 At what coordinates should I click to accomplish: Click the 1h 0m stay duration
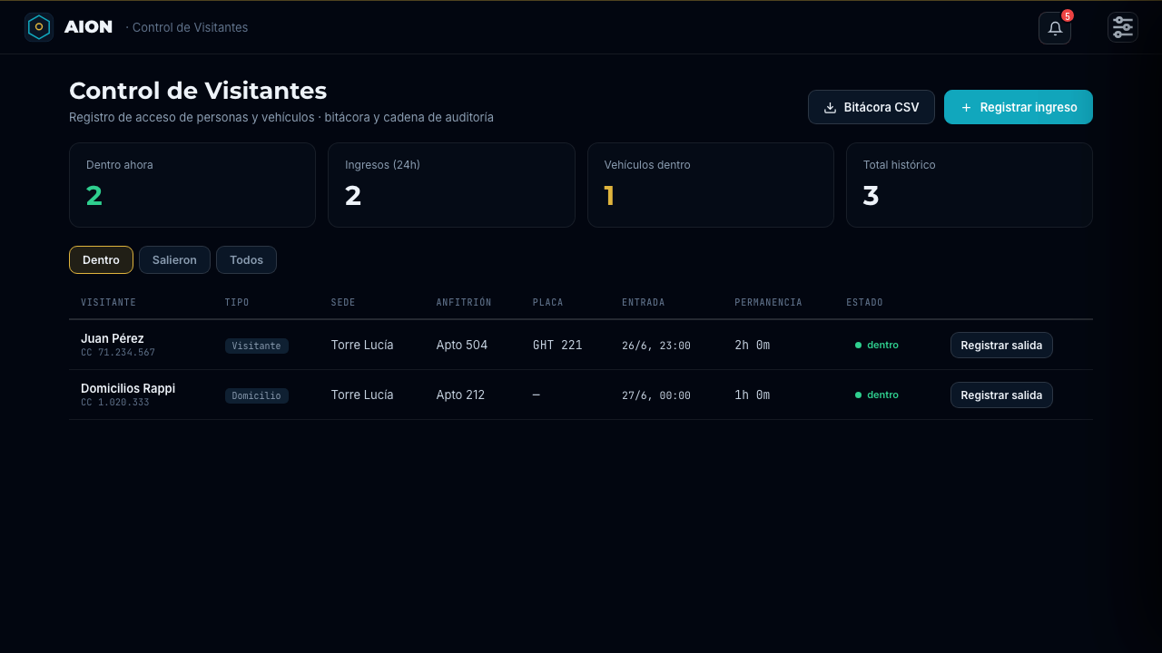753,395
